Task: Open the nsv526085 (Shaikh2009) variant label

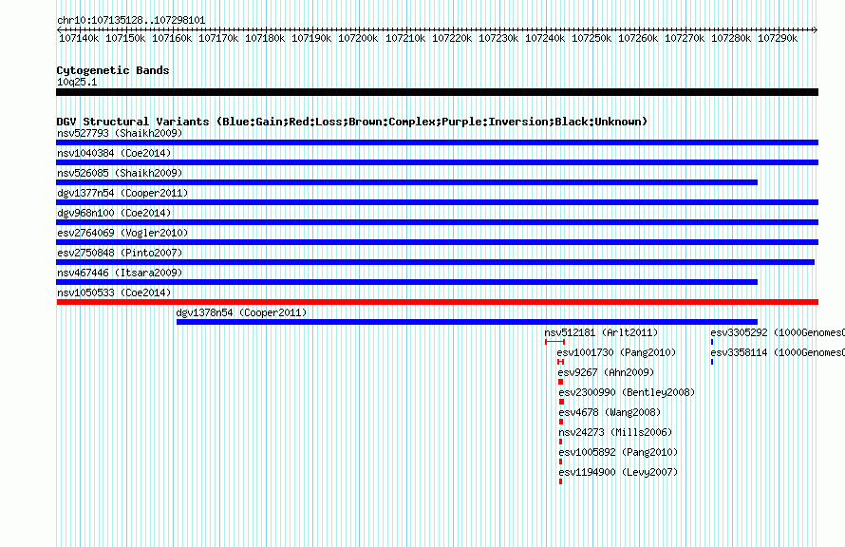Action: coord(120,173)
